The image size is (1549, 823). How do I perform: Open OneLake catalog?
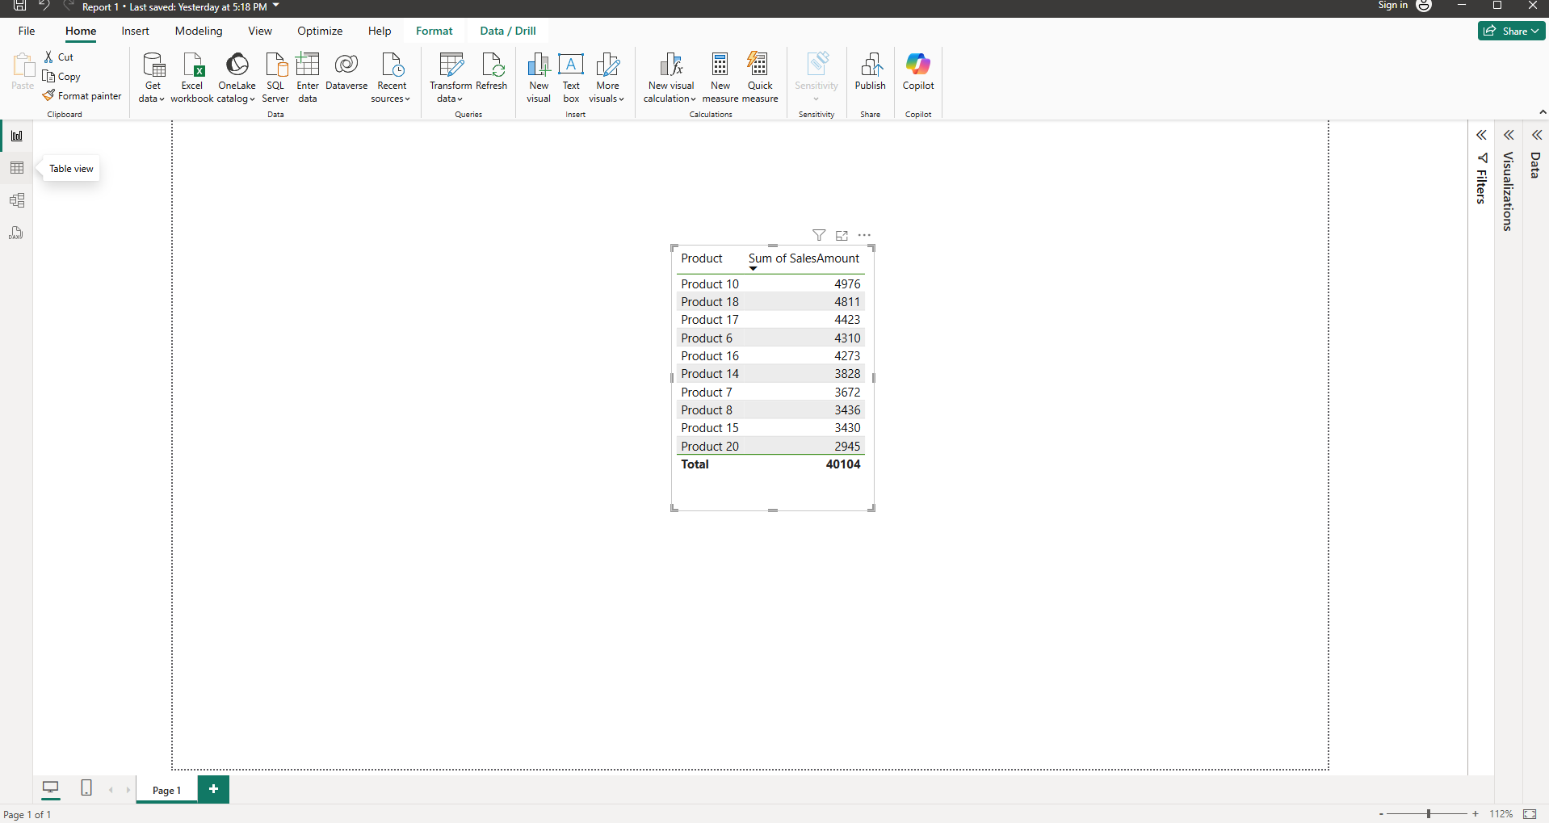[x=236, y=78]
